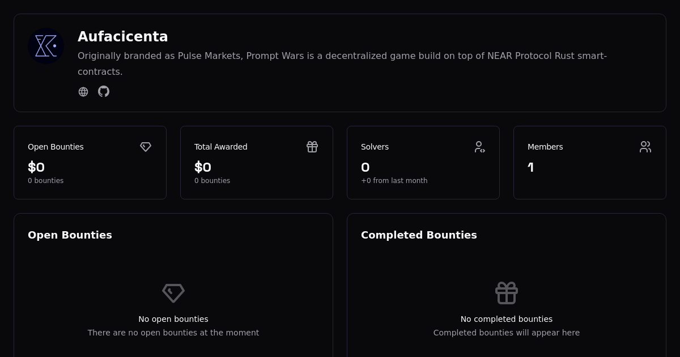Click the people icon in Members card

tap(645, 147)
